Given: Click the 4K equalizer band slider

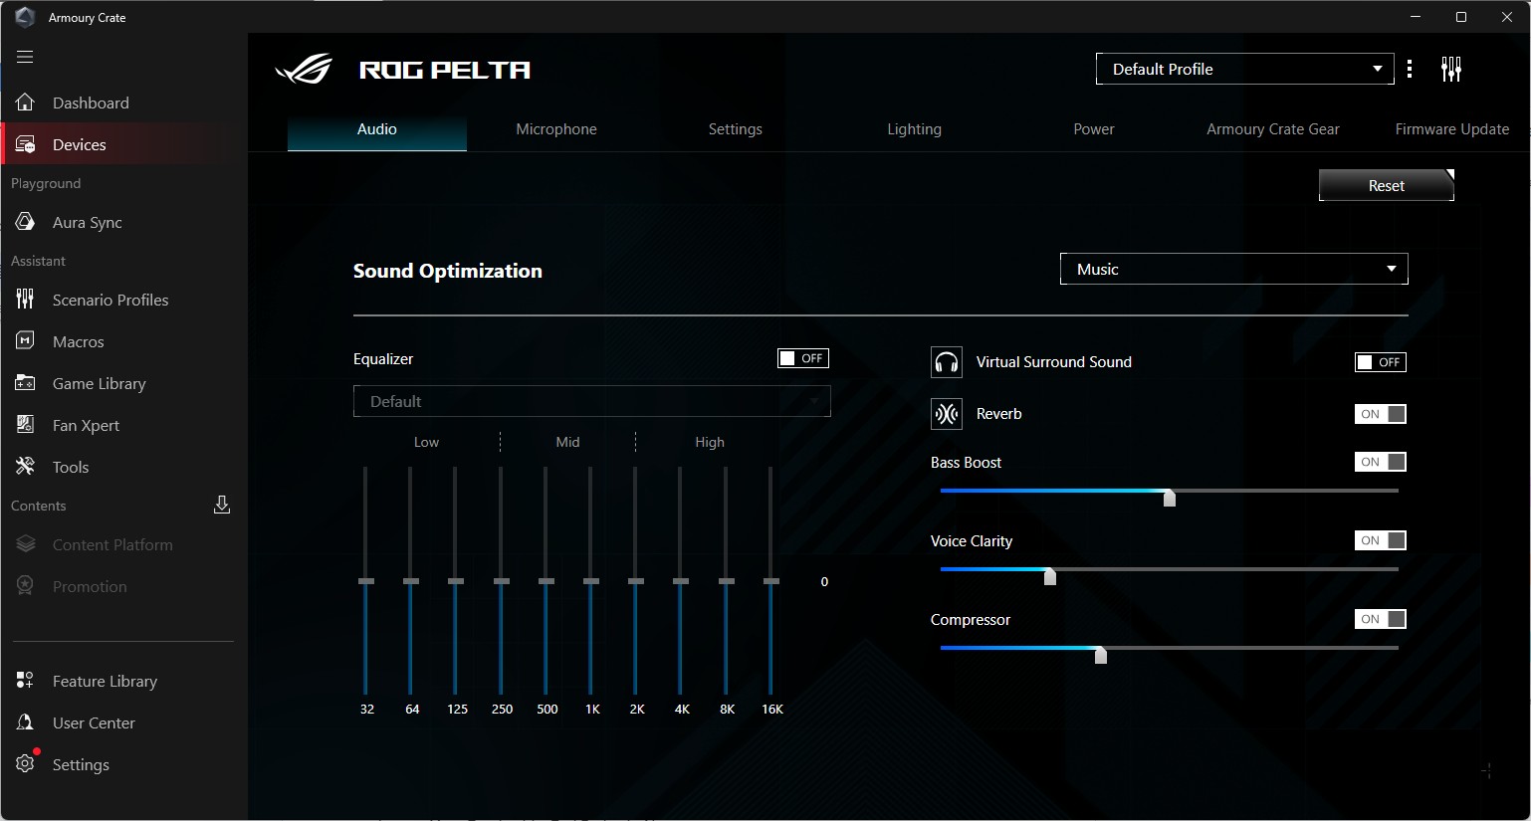Looking at the screenshot, I should click(681, 580).
